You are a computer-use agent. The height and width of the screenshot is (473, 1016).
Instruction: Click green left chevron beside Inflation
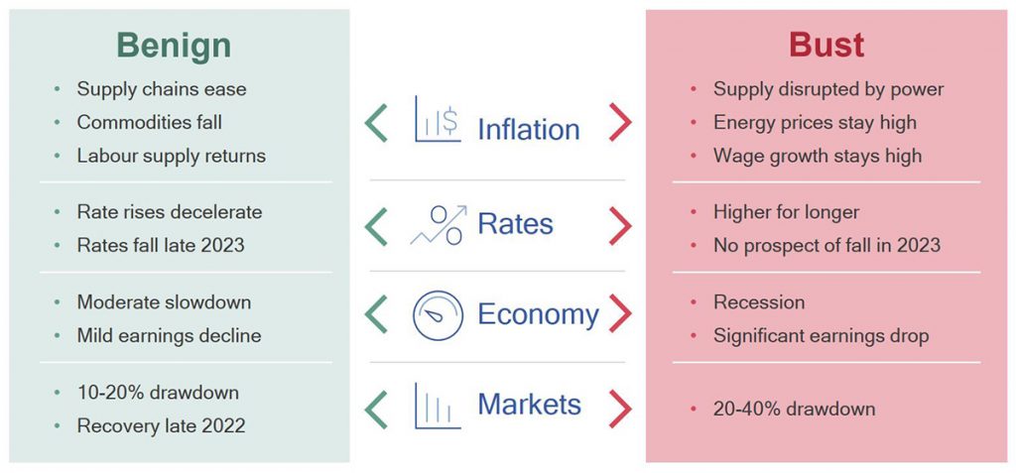click(376, 122)
